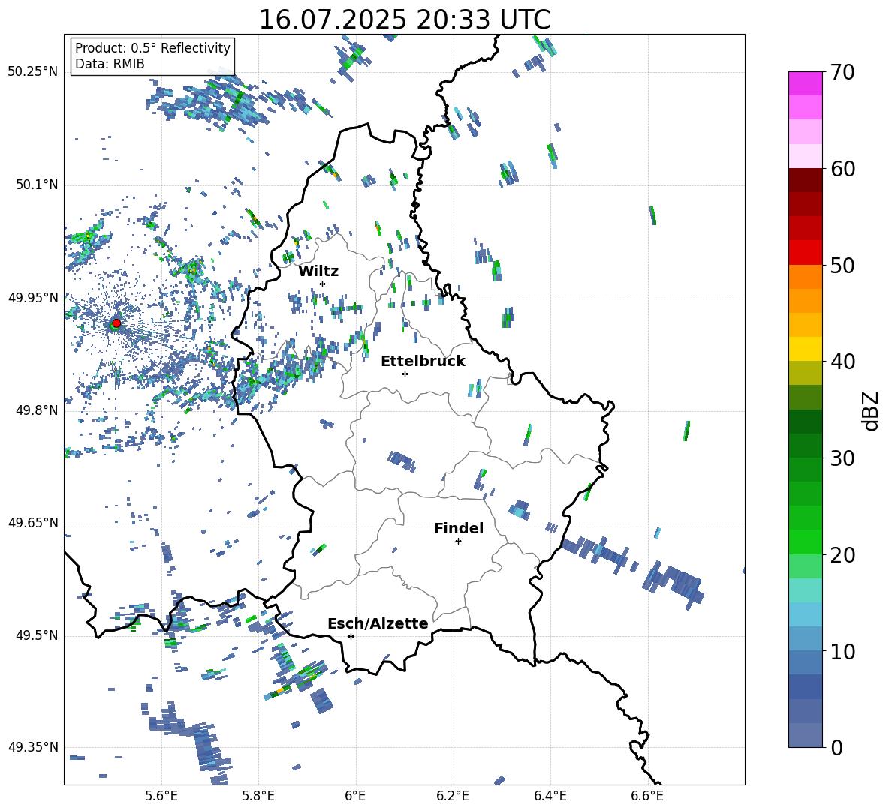Click the 49.8°N latitude label
This screenshot has width=889, height=811.
pos(37,410)
